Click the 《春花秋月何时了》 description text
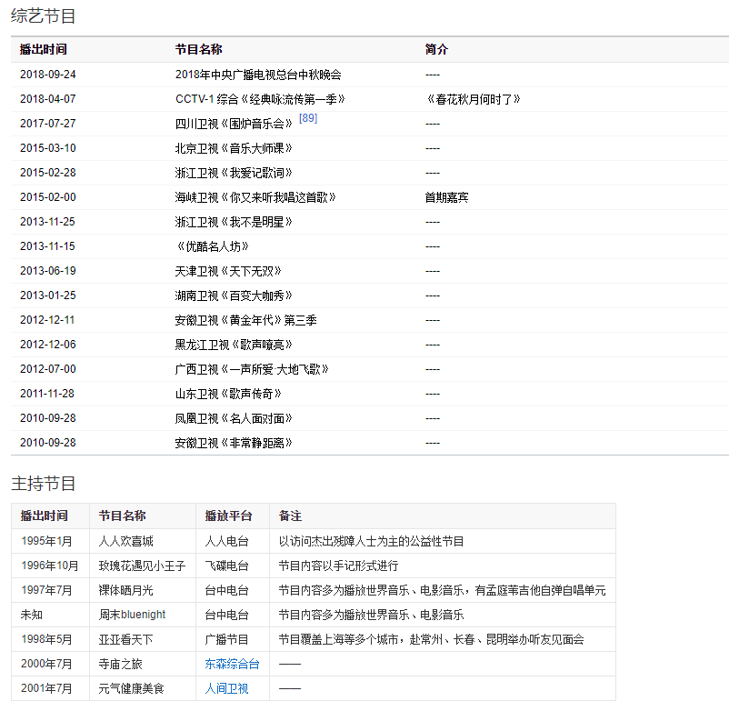The height and width of the screenshot is (711, 739). 473,99
